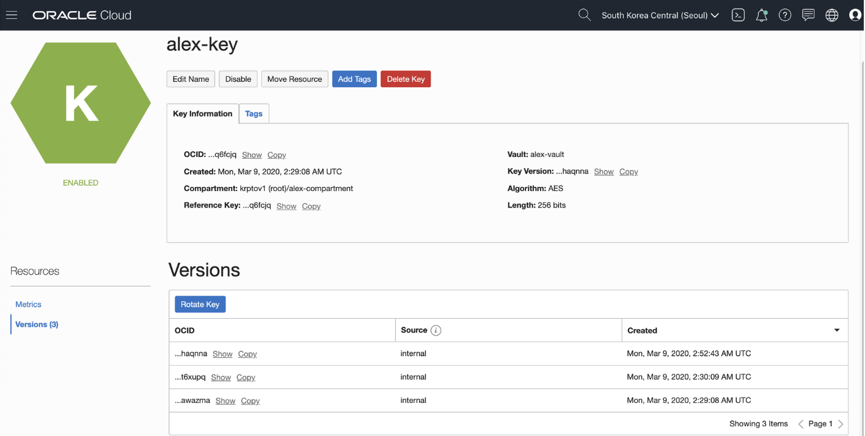865x436 pixels.
Task: Show OCID for ...t6xupq version row
Action: (x=221, y=377)
